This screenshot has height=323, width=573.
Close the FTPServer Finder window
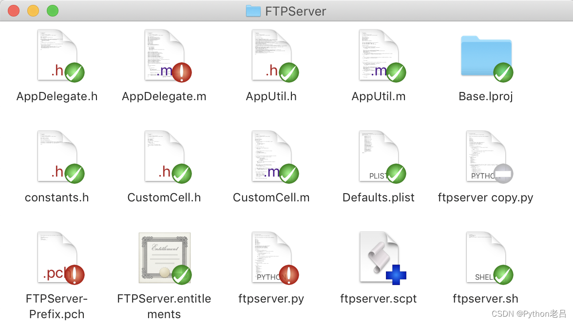[x=14, y=11]
